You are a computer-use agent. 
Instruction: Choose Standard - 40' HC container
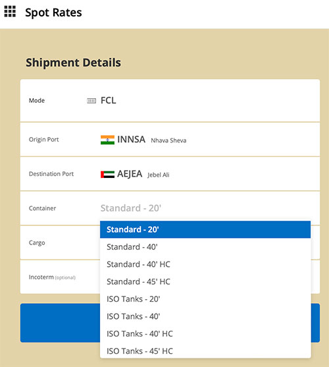(x=205, y=264)
